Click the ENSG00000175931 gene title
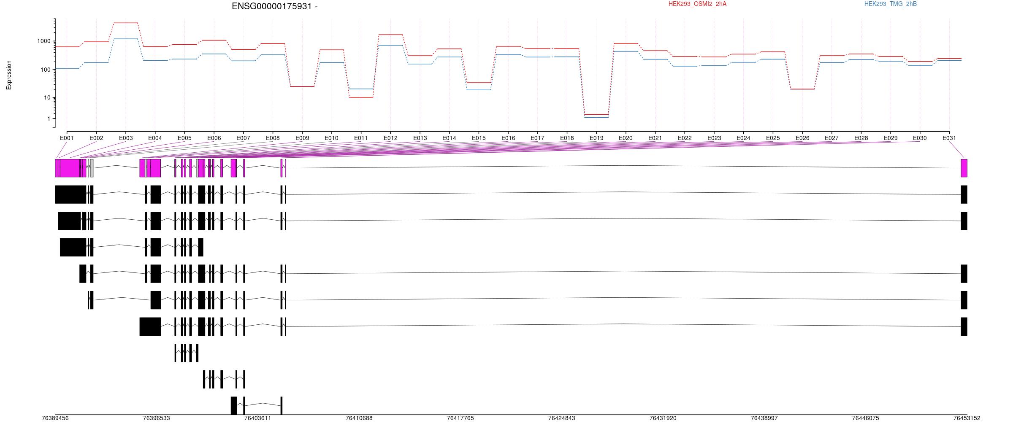The image size is (1013, 426). 274,6
